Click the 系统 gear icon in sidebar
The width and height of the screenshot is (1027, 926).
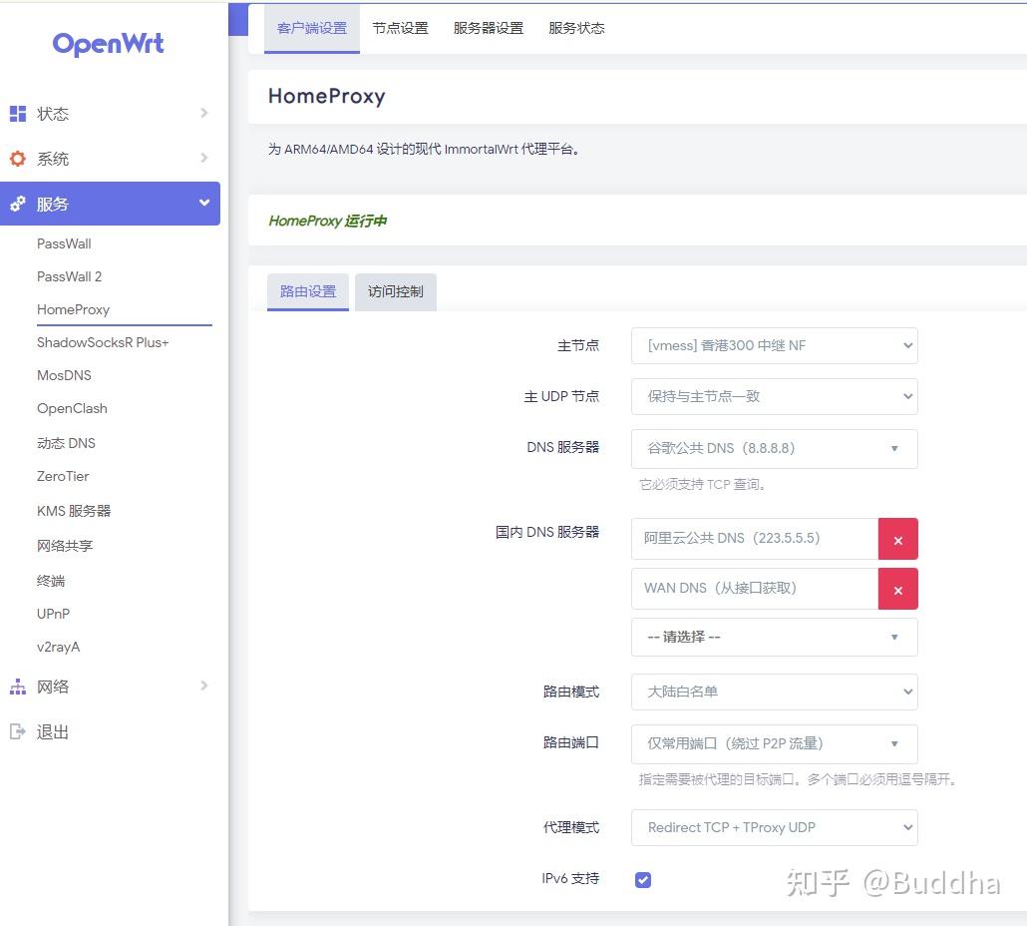(x=18, y=158)
